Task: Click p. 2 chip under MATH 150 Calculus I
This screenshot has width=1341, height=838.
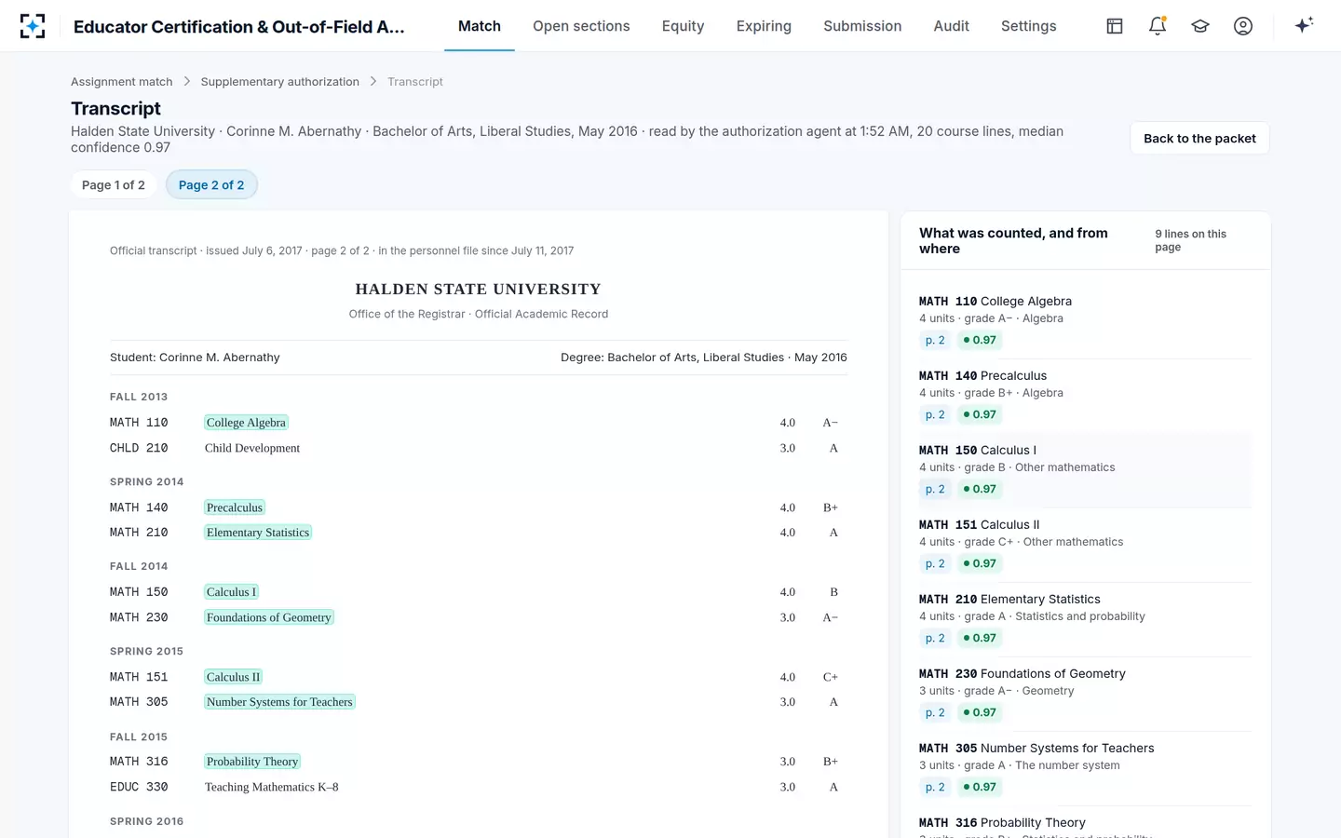Action: 935,490
